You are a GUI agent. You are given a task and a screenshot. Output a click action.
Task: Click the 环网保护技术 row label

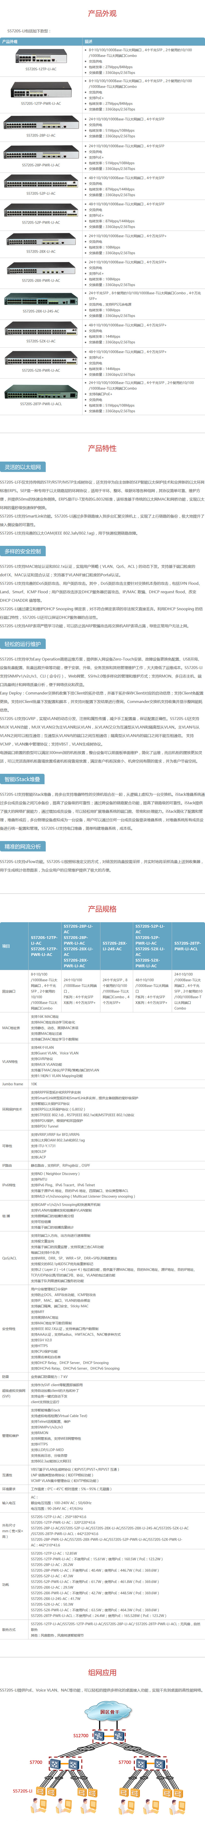(11, 1109)
